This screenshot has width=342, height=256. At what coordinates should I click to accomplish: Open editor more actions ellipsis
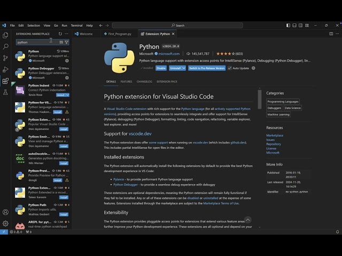tap(337, 34)
